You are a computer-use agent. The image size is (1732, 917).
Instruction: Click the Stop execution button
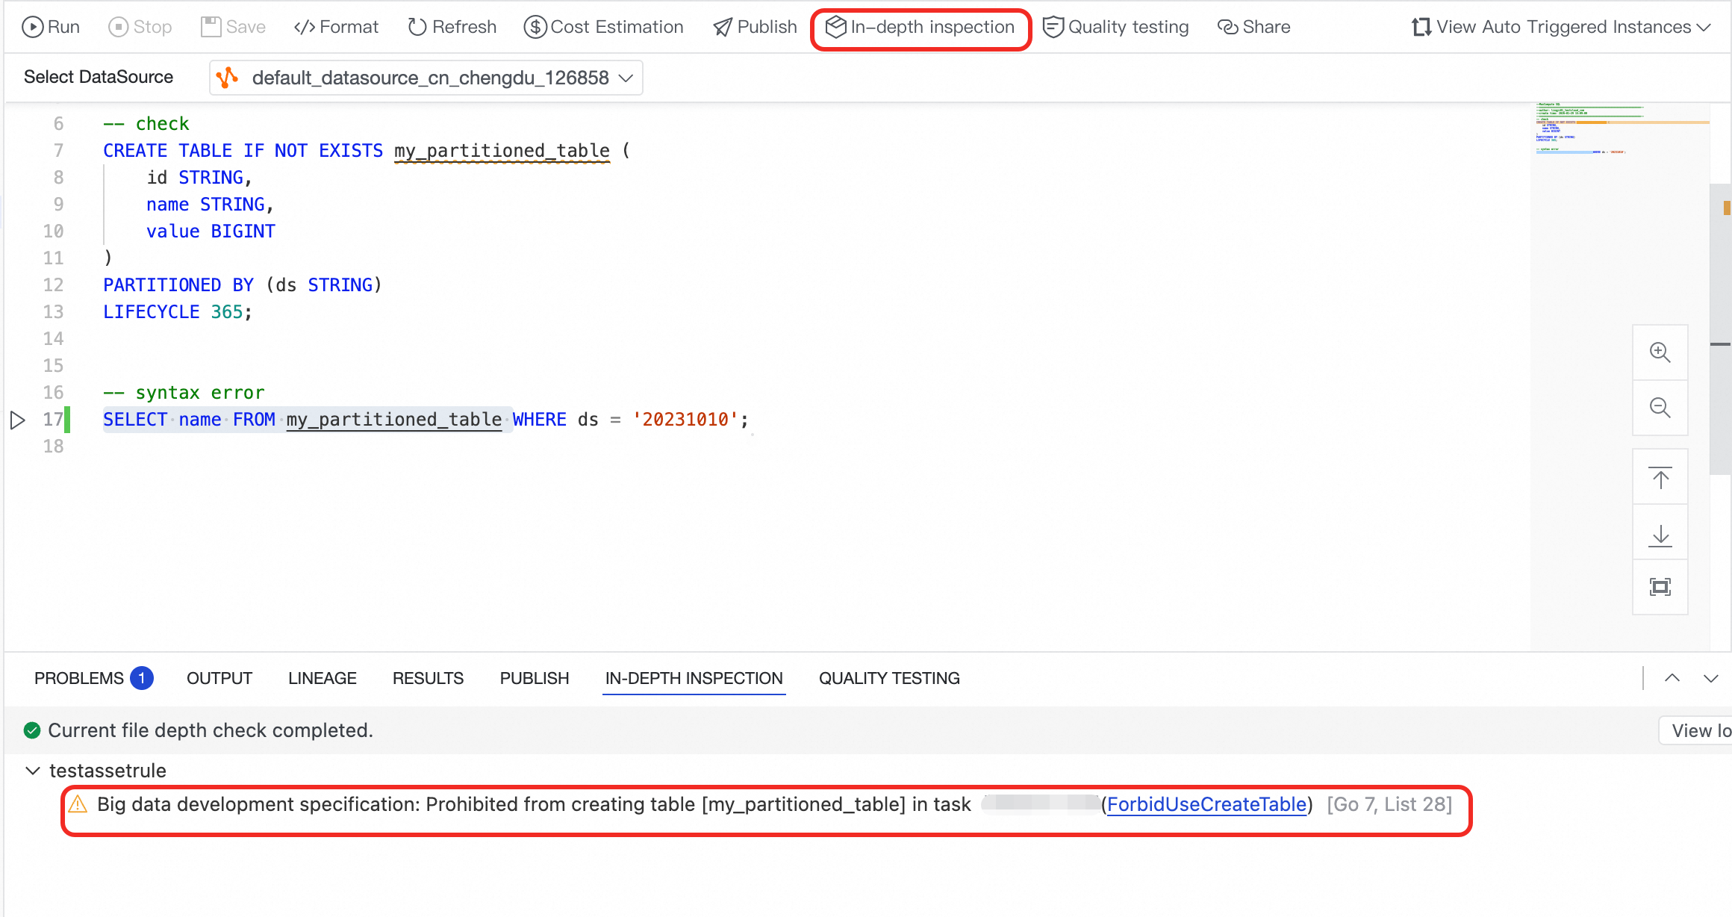pyautogui.click(x=140, y=28)
